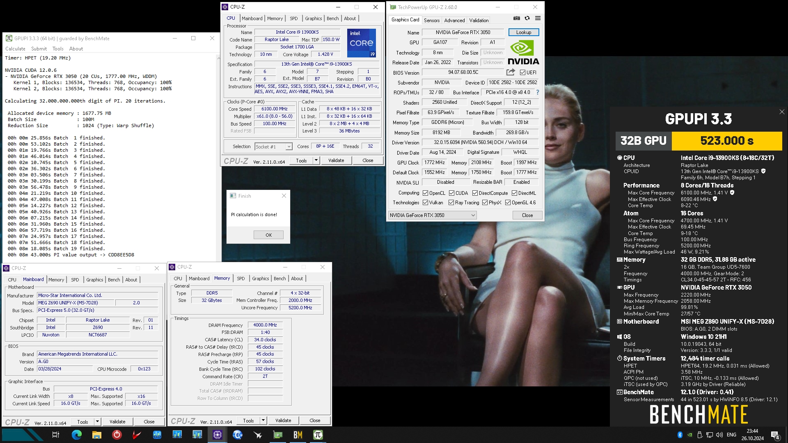This screenshot has width=788, height=443.
Task: Take a GPU-Z screenshot with camera icon
Action: click(517, 18)
